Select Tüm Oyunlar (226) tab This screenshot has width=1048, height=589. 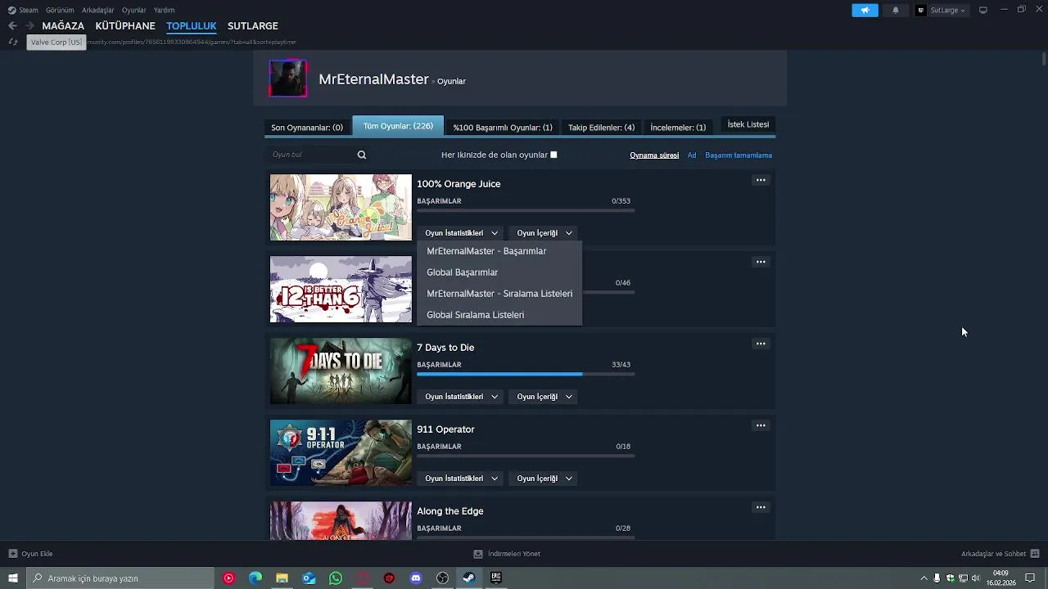tap(398, 126)
